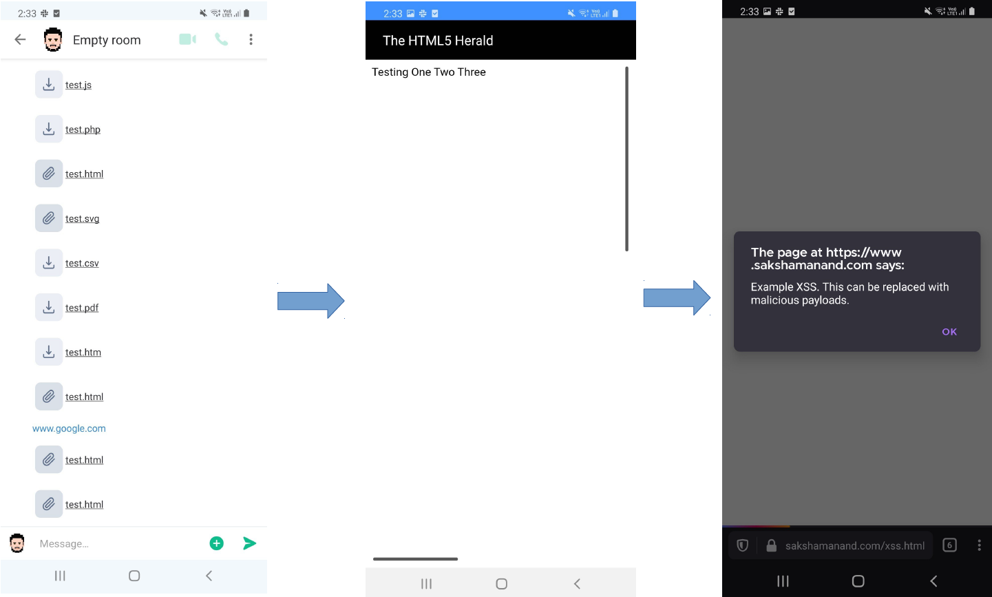This screenshot has height=597, width=992.
Task: Tap the back arrow in chat header
Action: pyautogui.click(x=20, y=40)
